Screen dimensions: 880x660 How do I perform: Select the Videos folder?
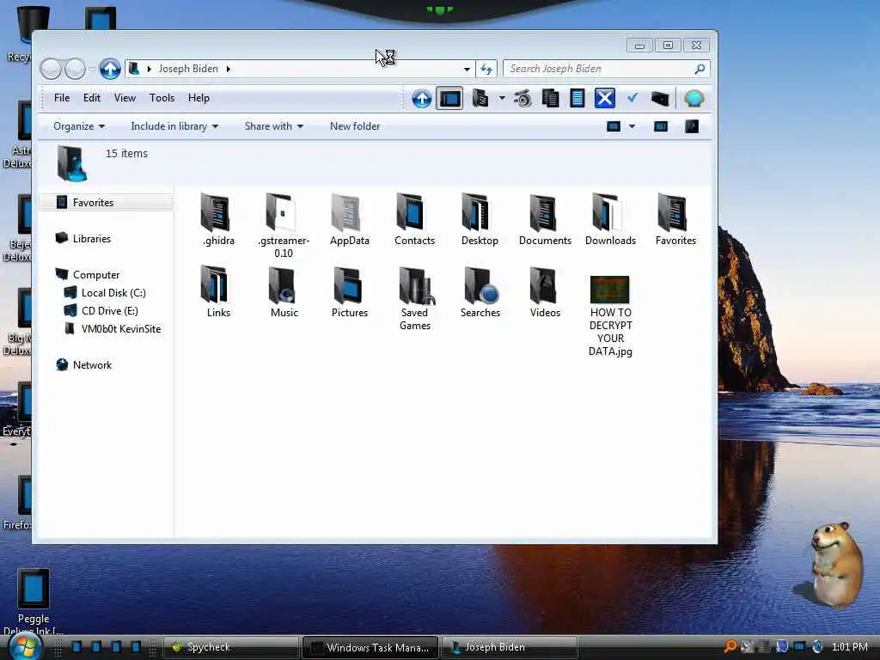click(x=545, y=292)
